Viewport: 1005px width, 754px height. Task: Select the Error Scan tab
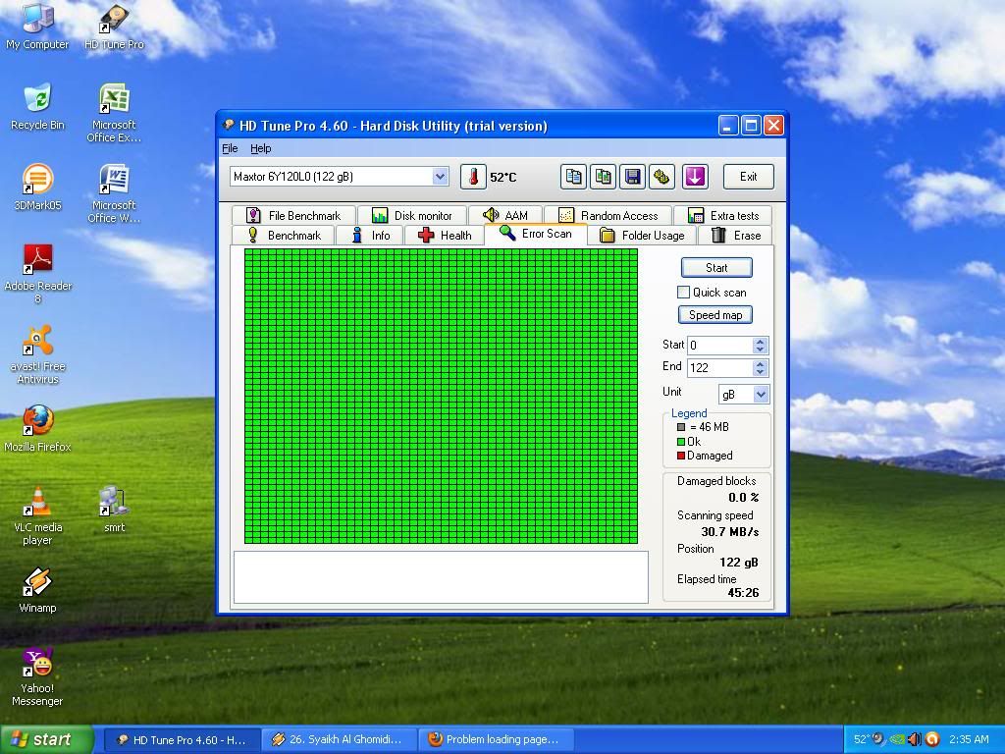click(535, 234)
